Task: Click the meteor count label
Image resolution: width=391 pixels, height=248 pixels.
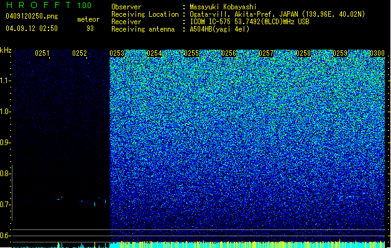Action: point(88,19)
